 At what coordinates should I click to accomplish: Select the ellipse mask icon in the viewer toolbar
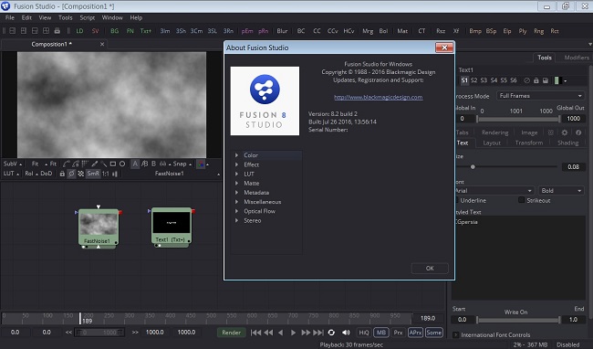[122, 164]
